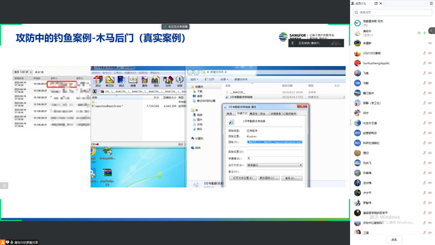Click the host's shield icon in member list
Screen dimensions: 435x245
coord(419,33)
